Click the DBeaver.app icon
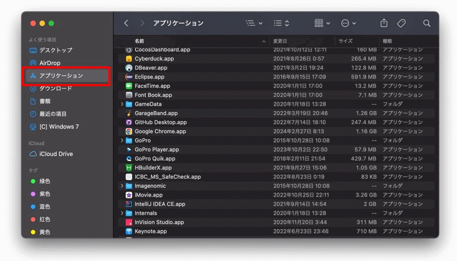The image size is (457, 261). (129, 68)
